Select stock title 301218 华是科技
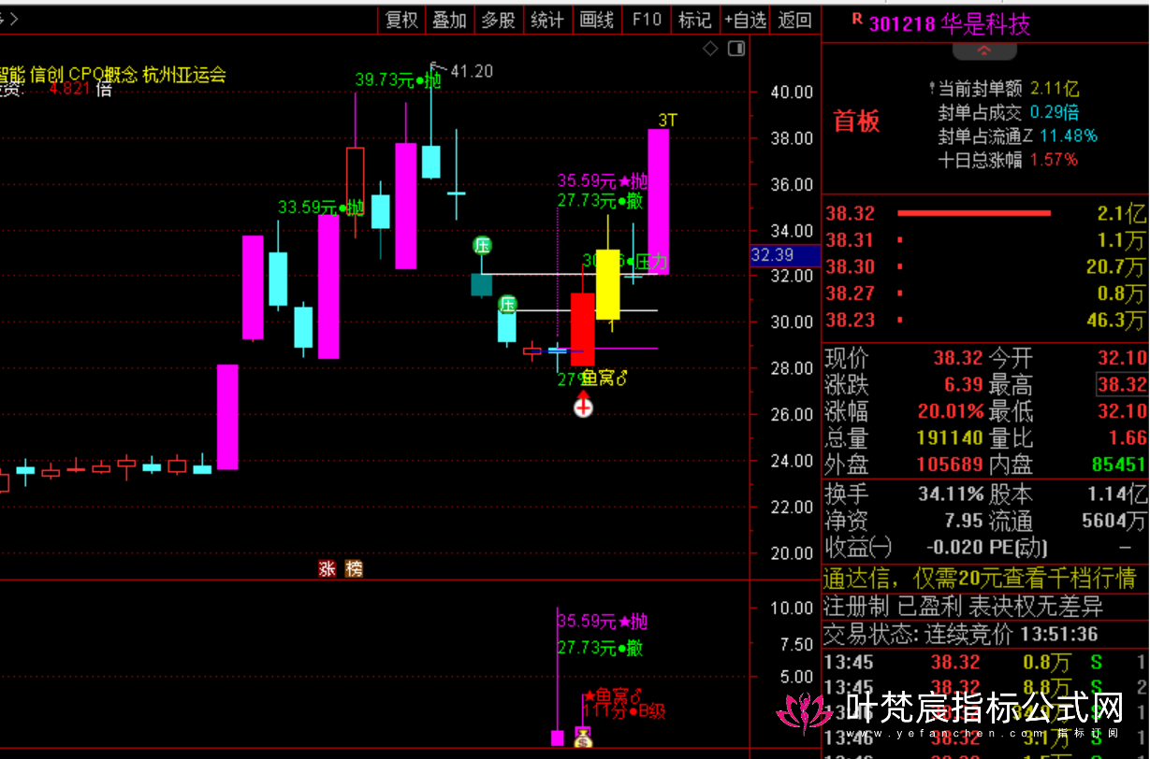 pyautogui.click(x=950, y=24)
